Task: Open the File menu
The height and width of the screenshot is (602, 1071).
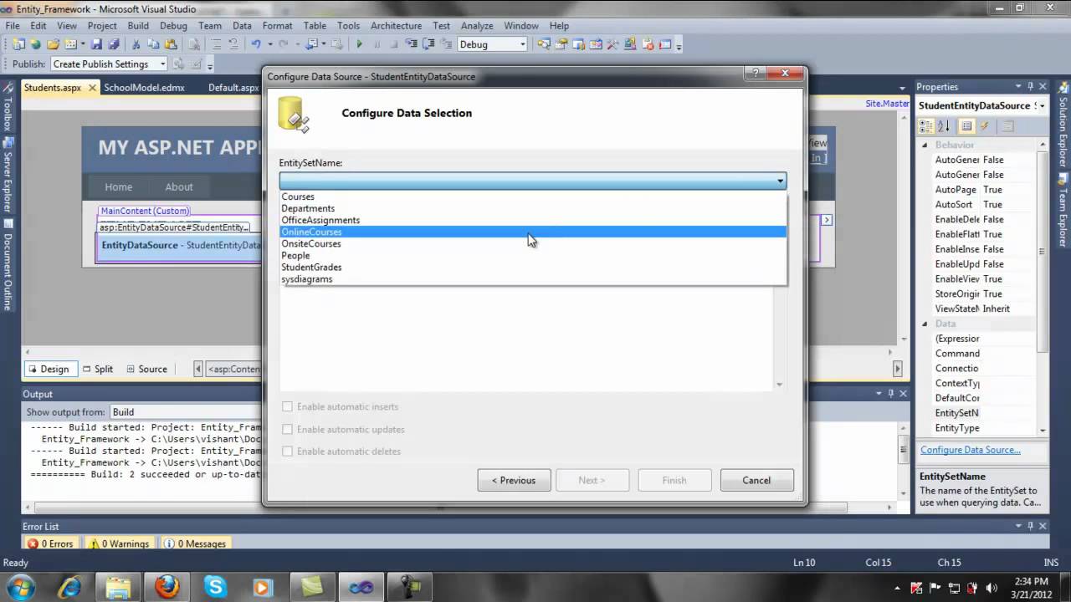Action: [x=12, y=26]
